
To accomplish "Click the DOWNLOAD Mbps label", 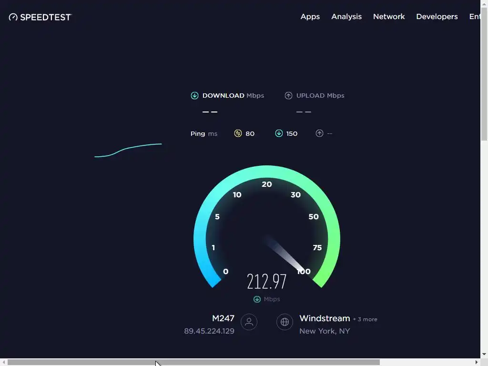I will tap(233, 95).
